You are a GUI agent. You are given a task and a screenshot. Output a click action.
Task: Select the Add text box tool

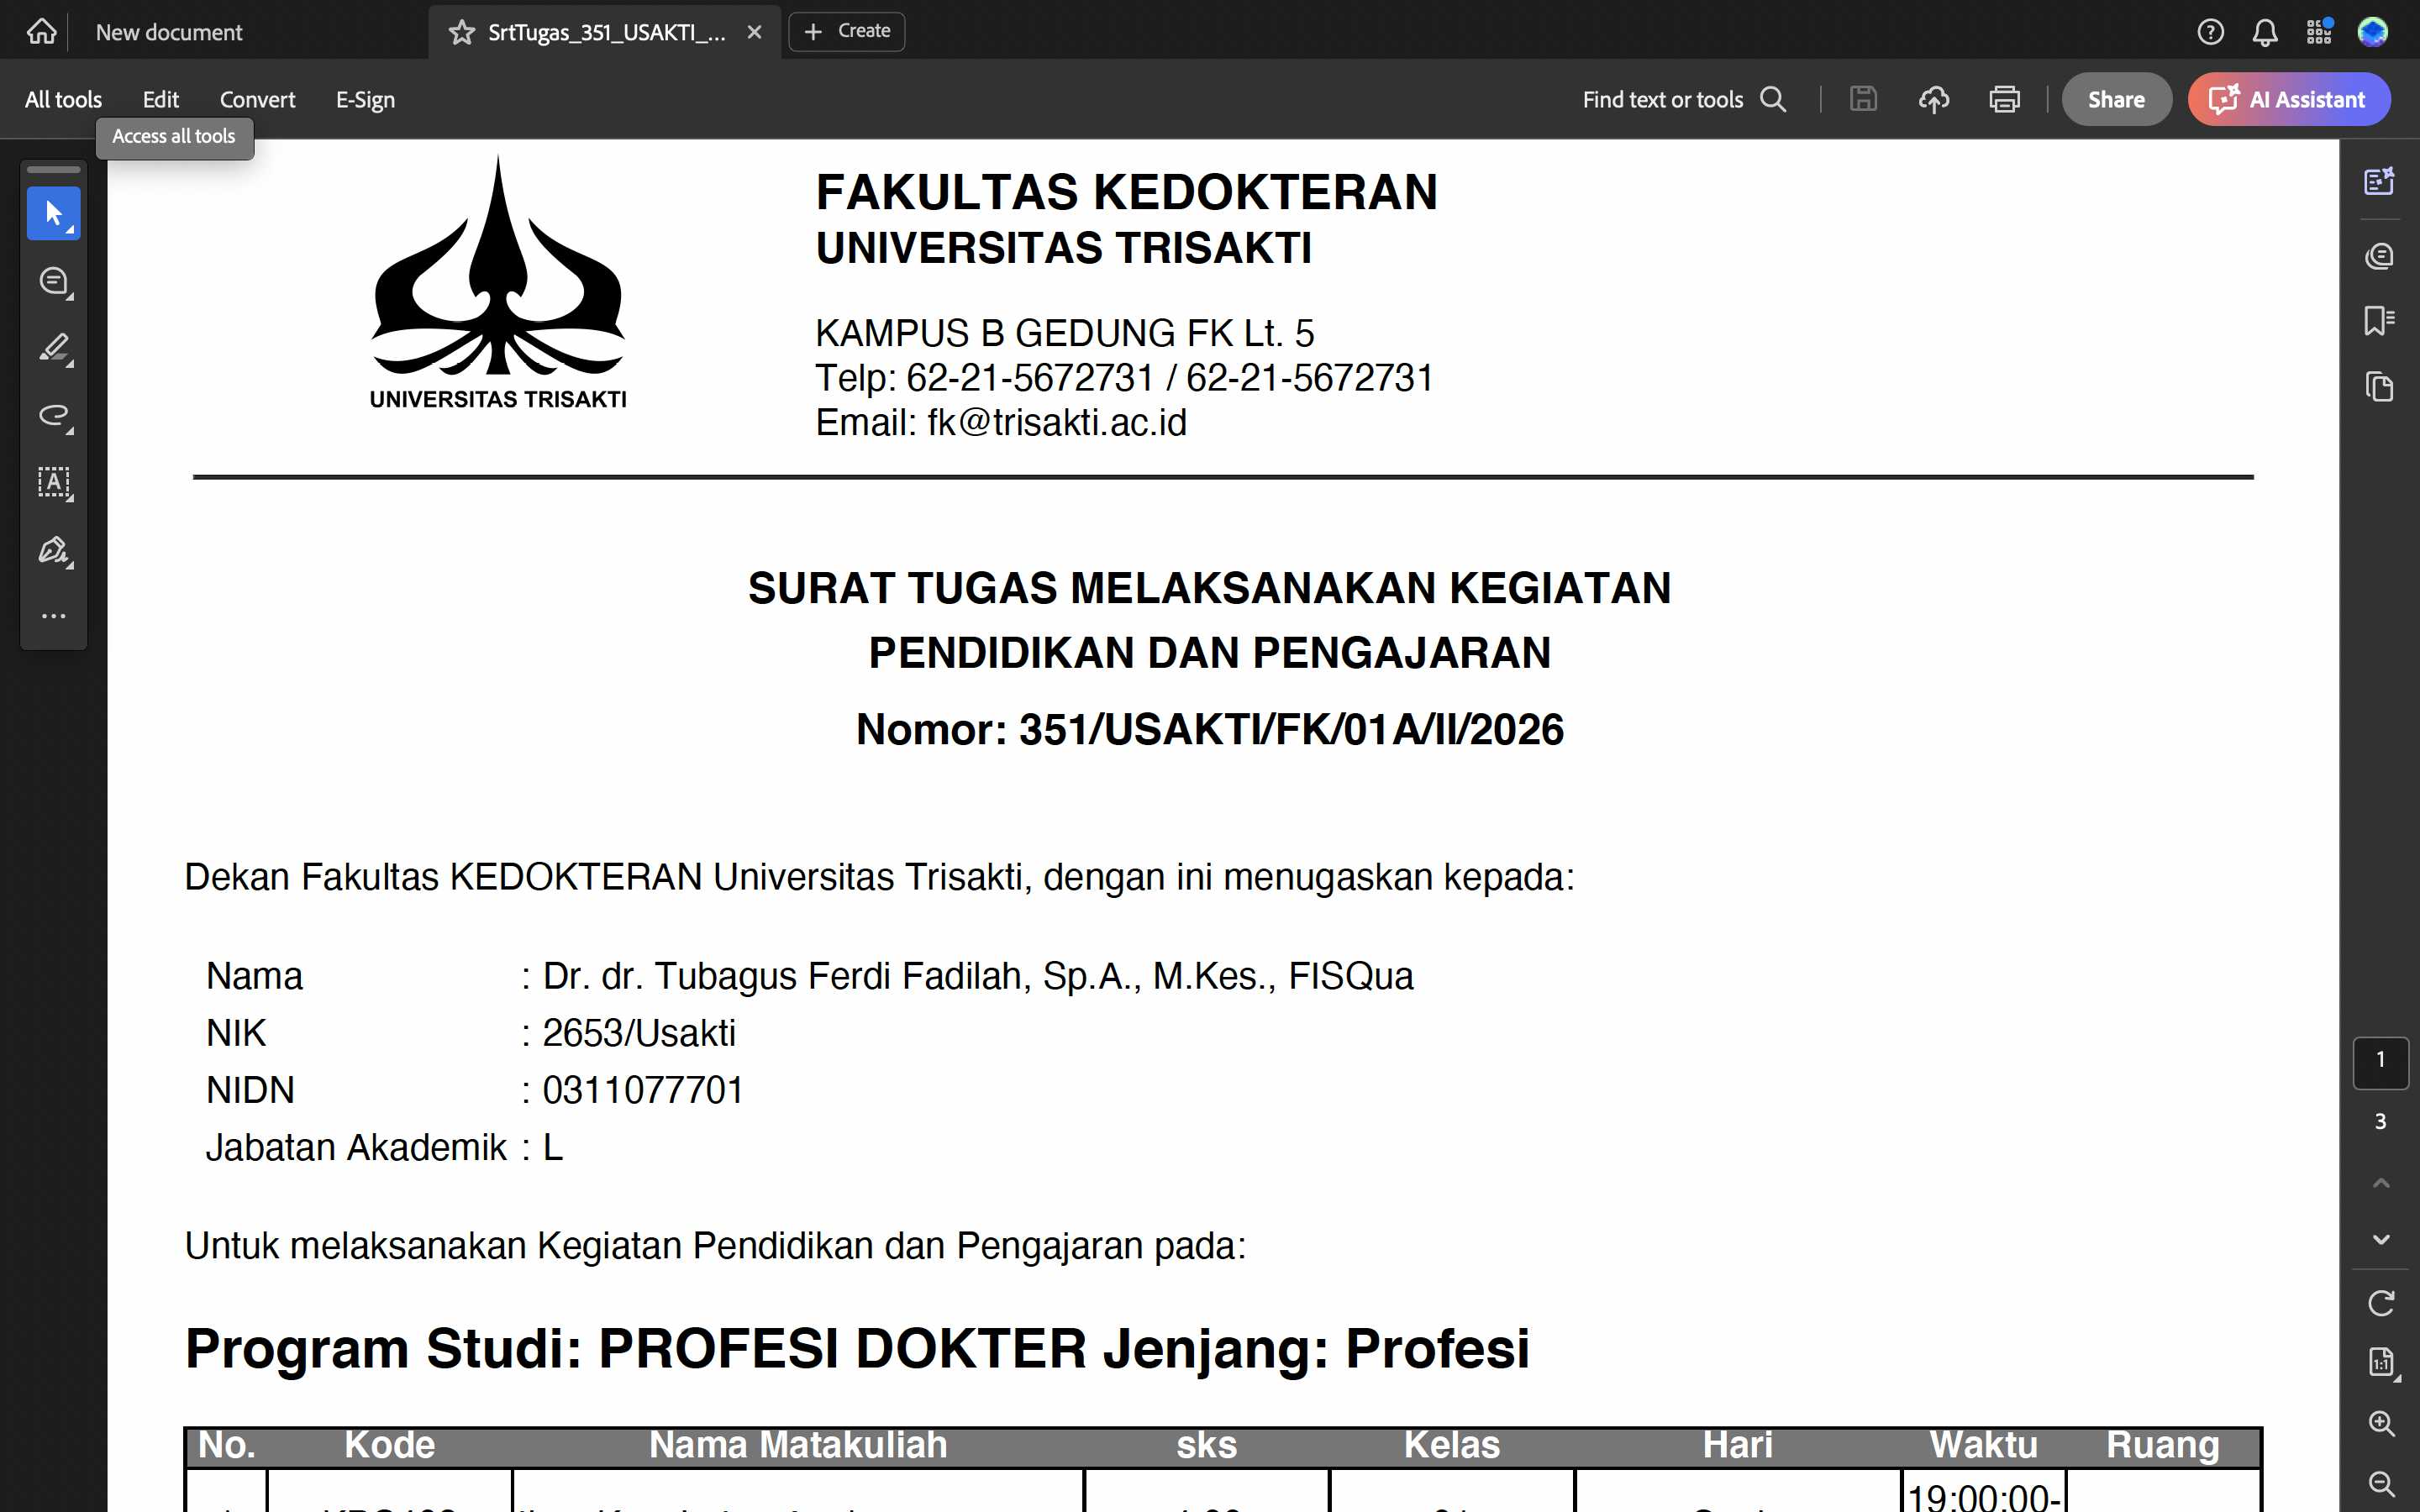(x=54, y=482)
